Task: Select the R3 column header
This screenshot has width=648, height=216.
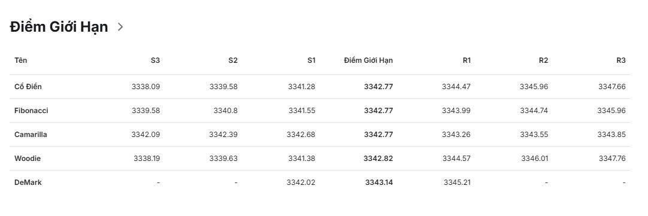Action: pos(620,60)
